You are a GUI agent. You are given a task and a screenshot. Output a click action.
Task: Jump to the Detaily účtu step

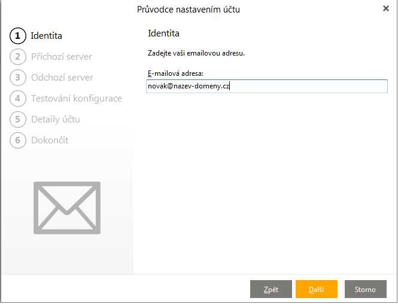point(56,119)
